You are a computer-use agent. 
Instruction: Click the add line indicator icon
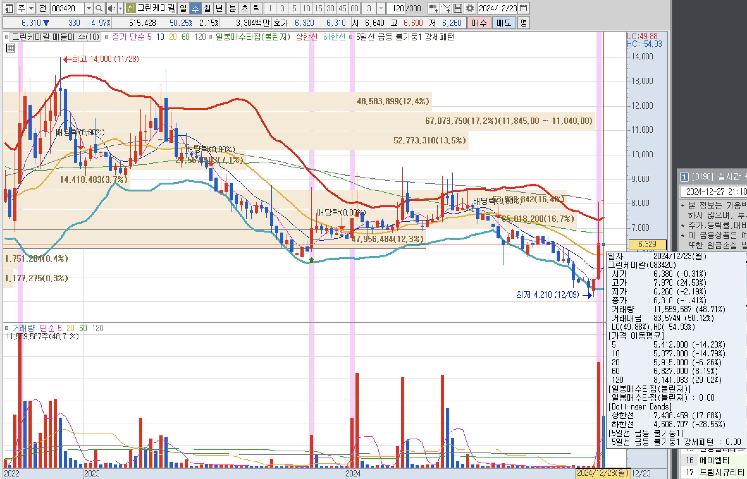[x=446, y=9]
